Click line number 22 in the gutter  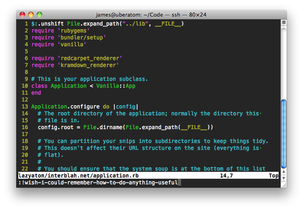25,169
